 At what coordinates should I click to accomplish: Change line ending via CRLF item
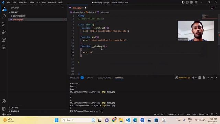[188, 114]
